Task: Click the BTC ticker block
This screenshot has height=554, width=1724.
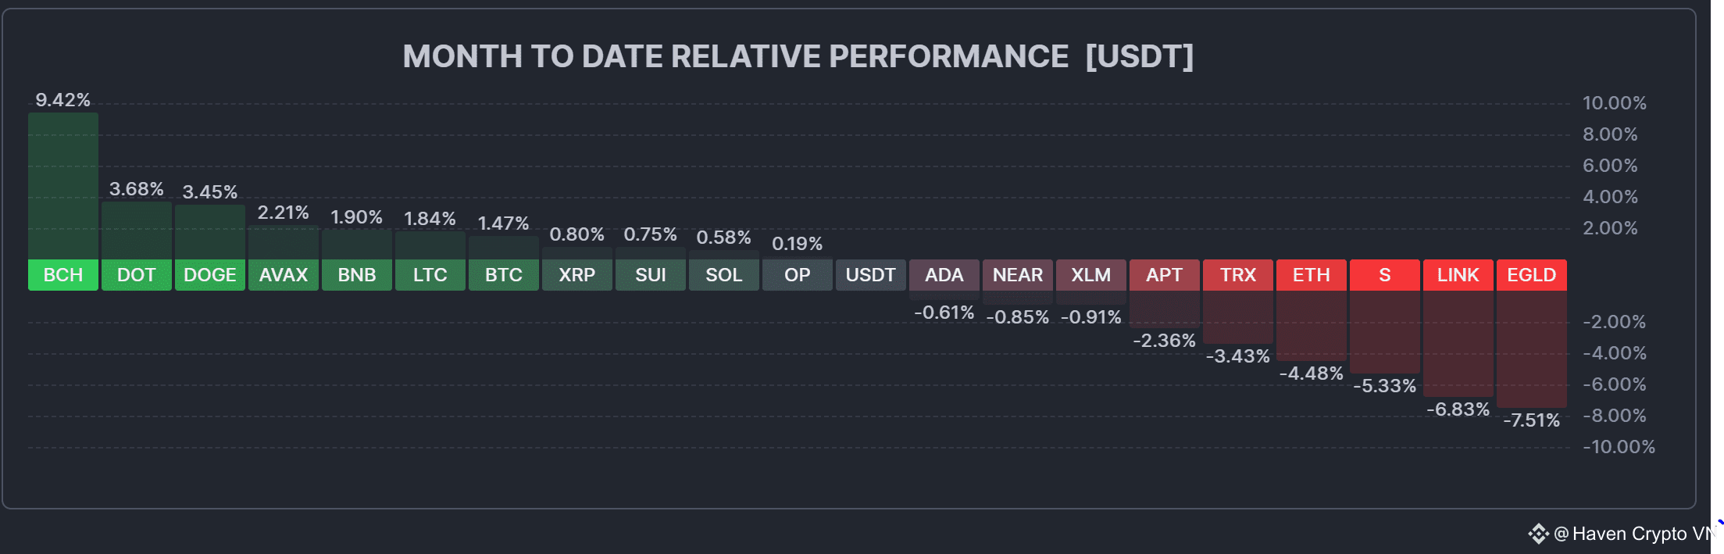Action: click(504, 275)
